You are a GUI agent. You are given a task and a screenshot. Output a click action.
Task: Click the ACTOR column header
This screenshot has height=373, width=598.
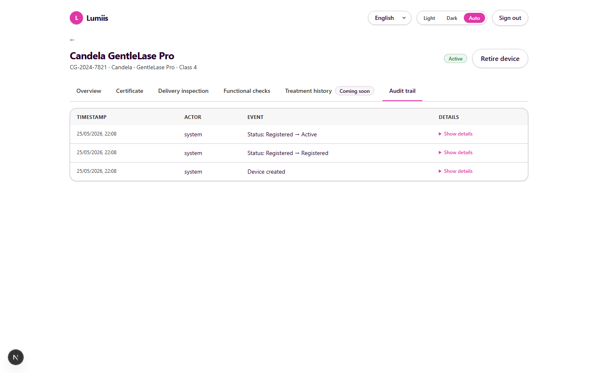click(193, 117)
